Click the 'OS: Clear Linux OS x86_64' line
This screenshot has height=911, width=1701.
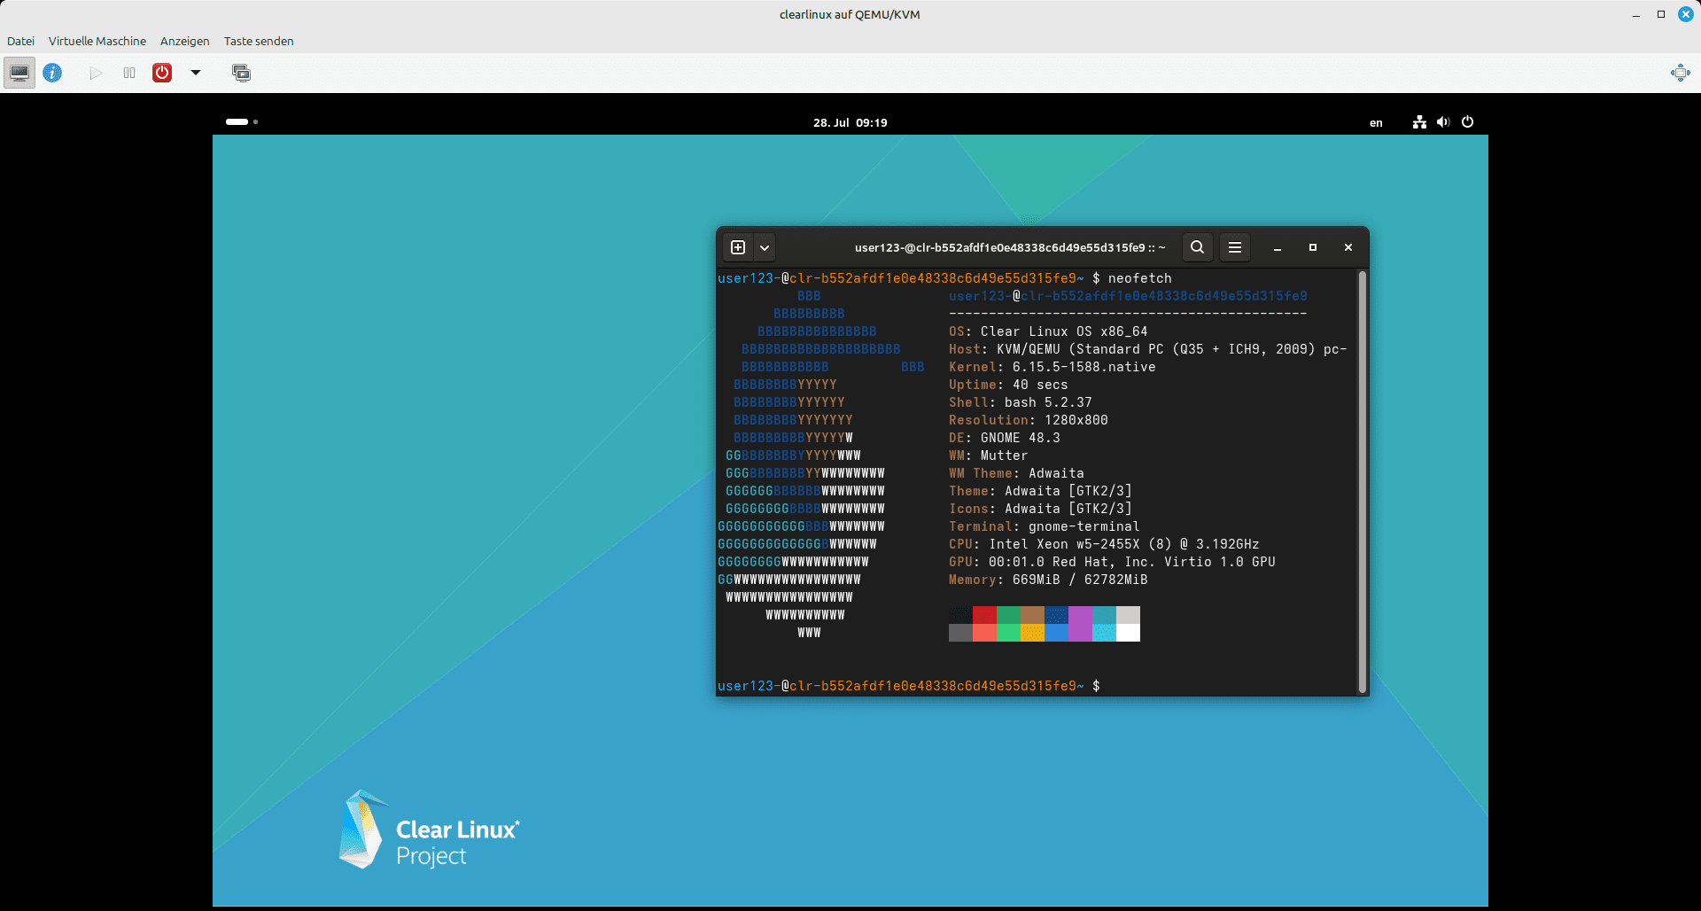click(x=1048, y=331)
